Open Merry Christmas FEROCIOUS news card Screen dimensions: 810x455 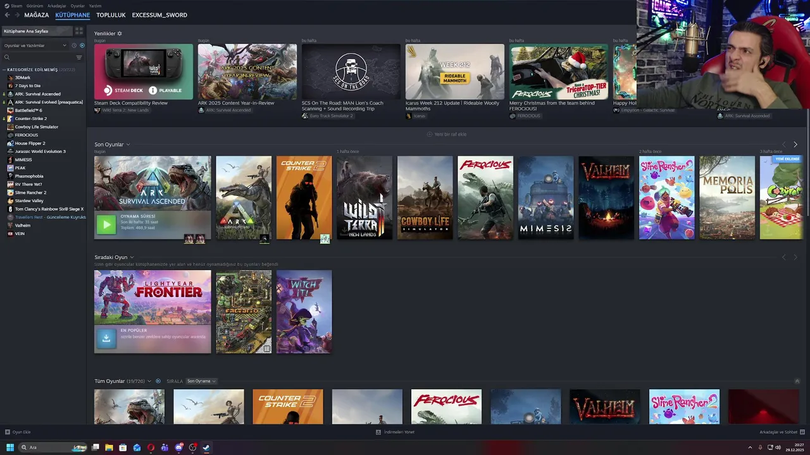tap(559, 71)
